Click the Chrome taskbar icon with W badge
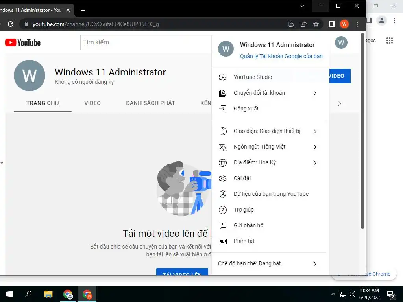Viewport: 403px width, 302px height. click(x=87, y=294)
